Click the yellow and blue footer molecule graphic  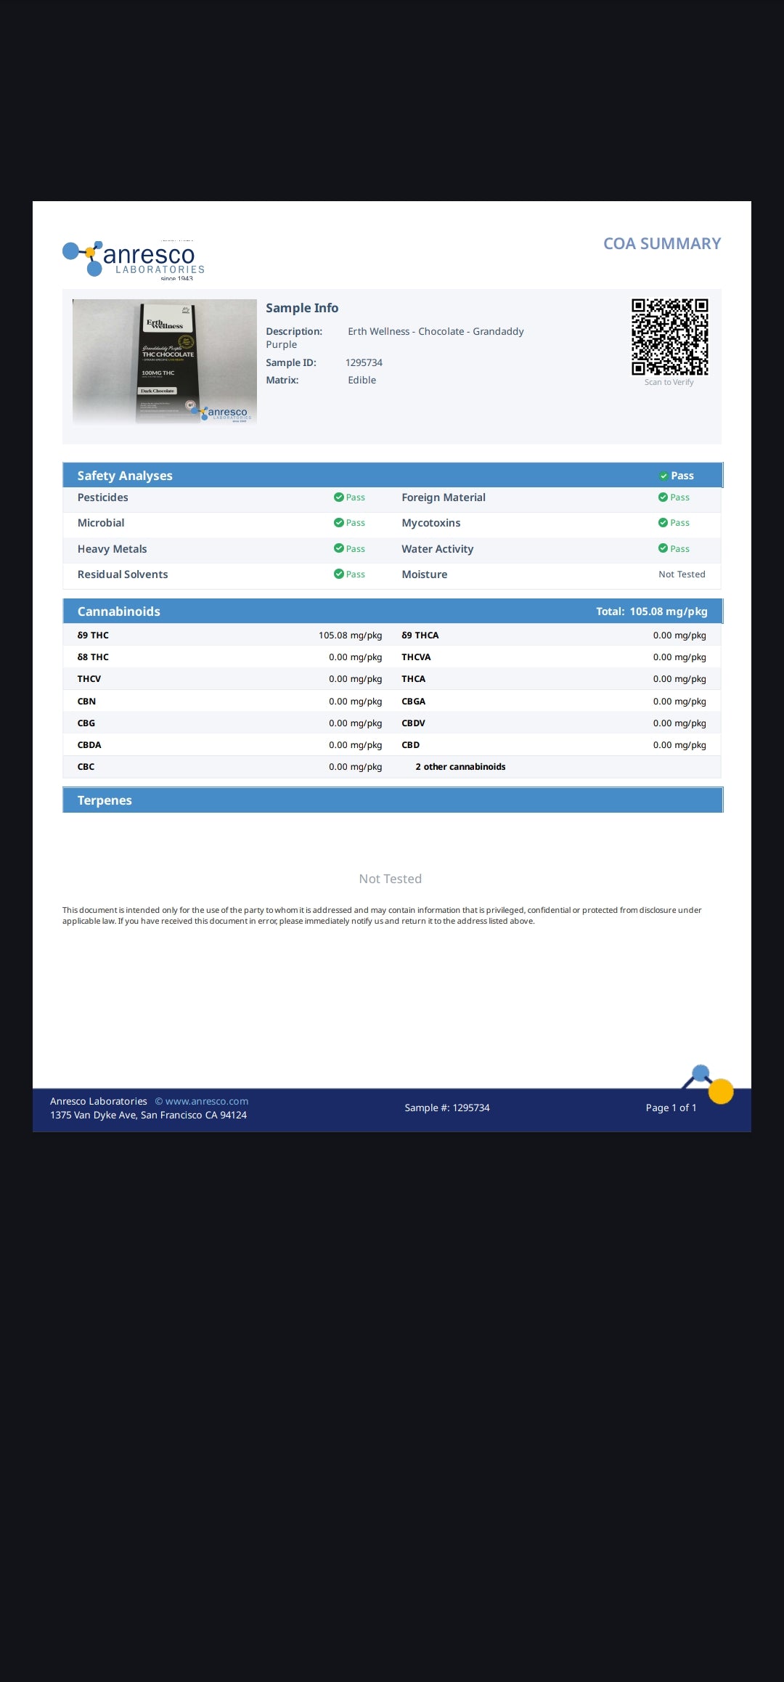tap(709, 1084)
